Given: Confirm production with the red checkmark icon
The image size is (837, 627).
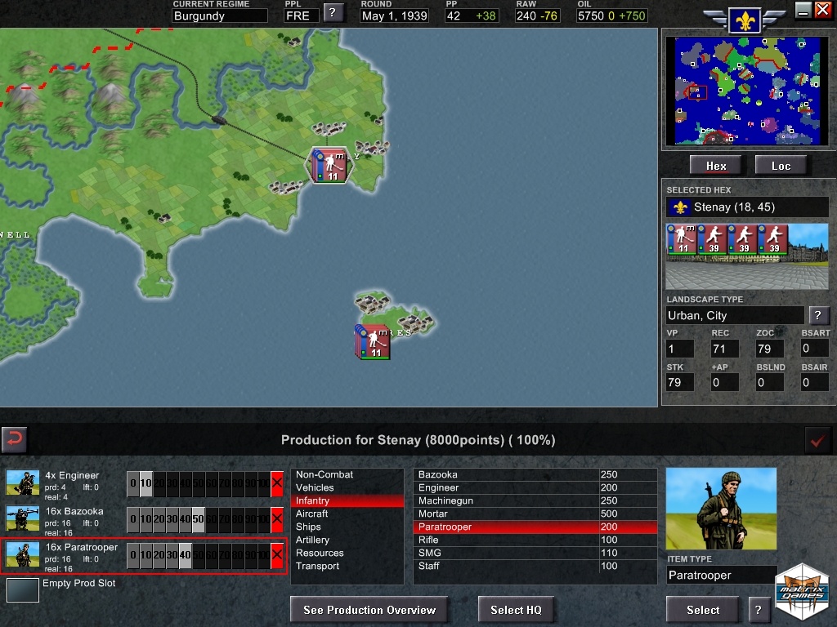Looking at the screenshot, I should (816, 440).
